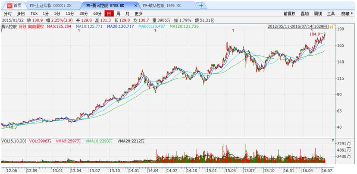Click the 190 price axis label
The width and height of the screenshot is (357, 174).
point(340,29)
